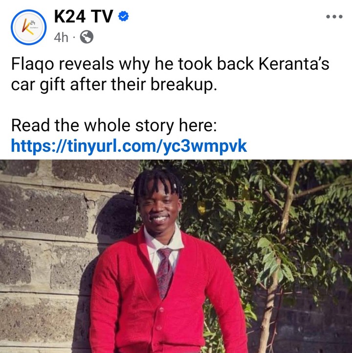This screenshot has width=352, height=353.
Task: Click the patterned tie in the photo
Action: [x=164, y=272]
